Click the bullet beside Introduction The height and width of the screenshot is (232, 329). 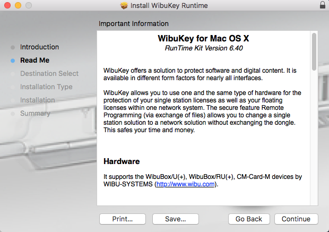pyautogui.click(x=13, y=47)
